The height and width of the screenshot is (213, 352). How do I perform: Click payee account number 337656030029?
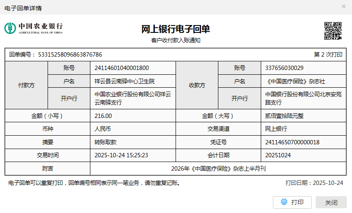(284, 68)
